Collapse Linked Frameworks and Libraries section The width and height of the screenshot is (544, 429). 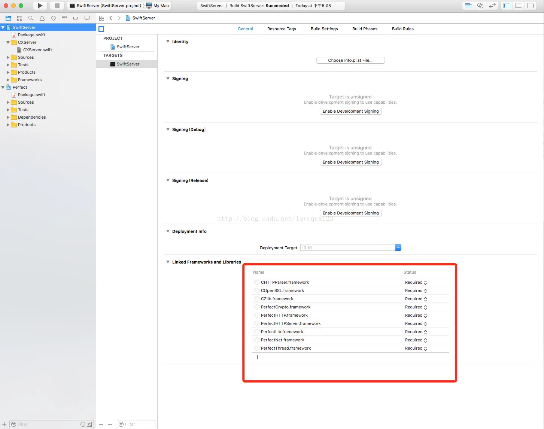coord(168,262)
